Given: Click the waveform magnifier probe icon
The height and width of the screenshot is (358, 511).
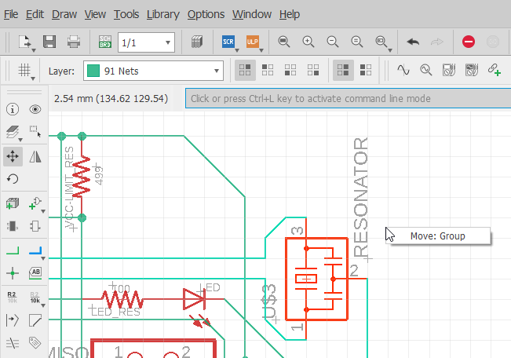Looking at the screenshot, I should 426,70.
